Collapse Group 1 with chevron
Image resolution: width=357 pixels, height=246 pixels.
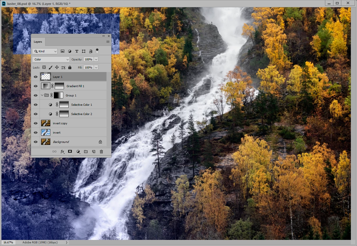tap(42, 95)
